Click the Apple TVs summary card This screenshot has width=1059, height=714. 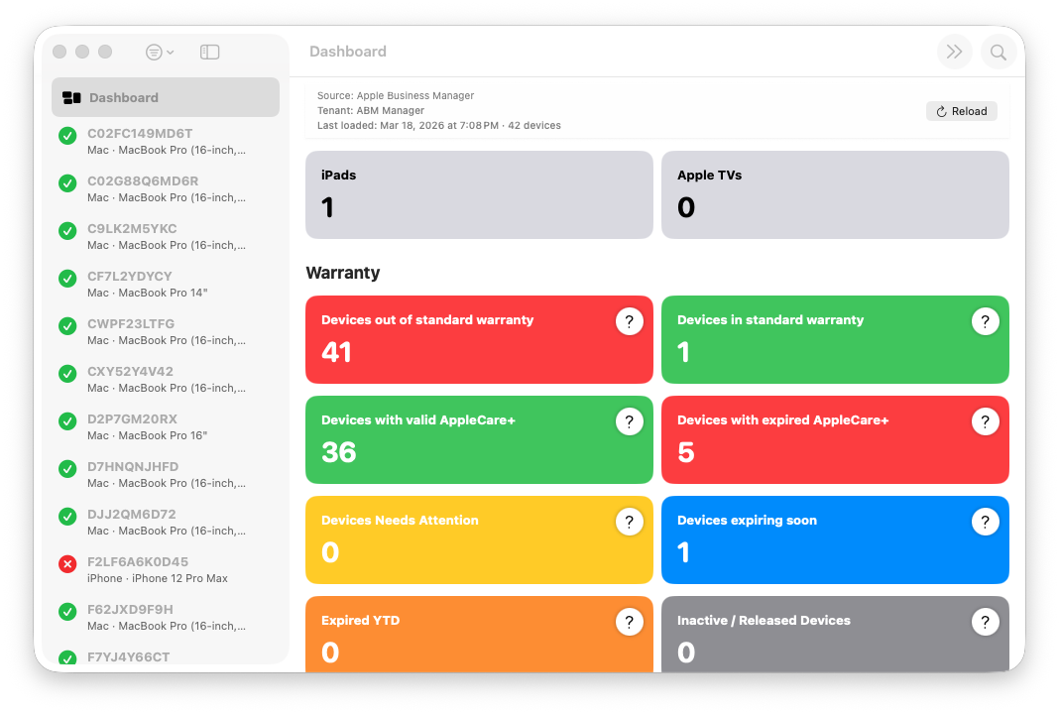click(x=835, y=194)
